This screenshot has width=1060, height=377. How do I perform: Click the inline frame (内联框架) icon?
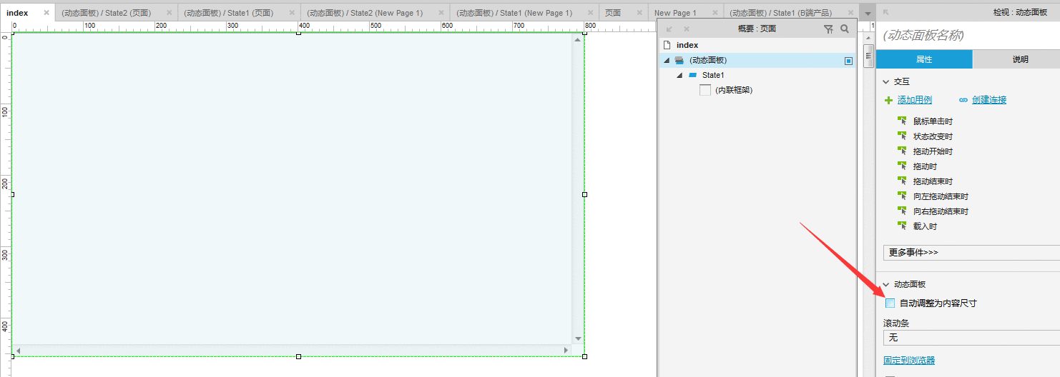705,90
